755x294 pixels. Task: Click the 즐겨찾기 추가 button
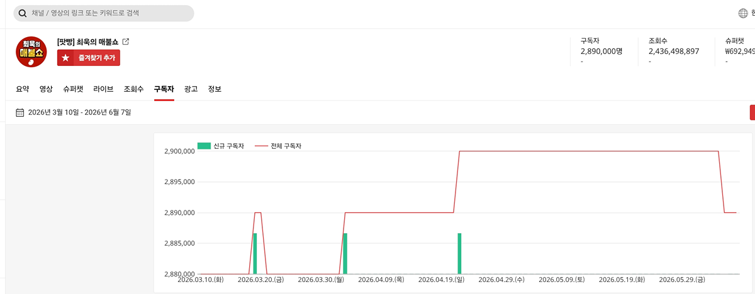tap(89, 58)
